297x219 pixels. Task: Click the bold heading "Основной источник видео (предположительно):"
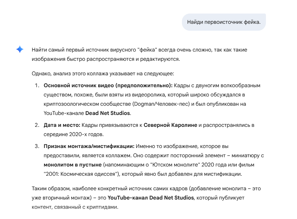click(x=108, y=85)
